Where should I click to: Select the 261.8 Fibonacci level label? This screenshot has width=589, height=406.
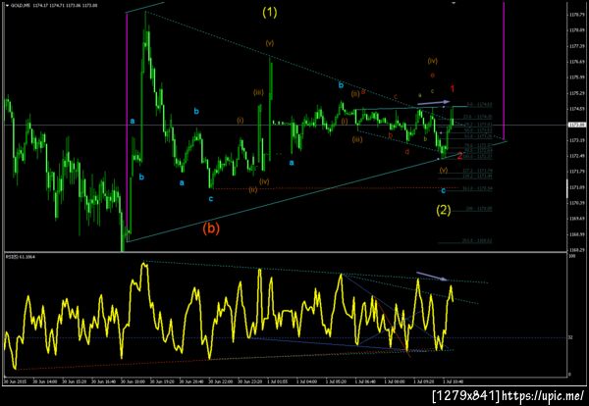tap(477, 241)
